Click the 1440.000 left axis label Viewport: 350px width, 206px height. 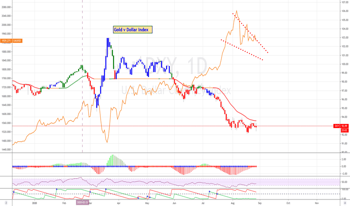(x=6, y=150)
